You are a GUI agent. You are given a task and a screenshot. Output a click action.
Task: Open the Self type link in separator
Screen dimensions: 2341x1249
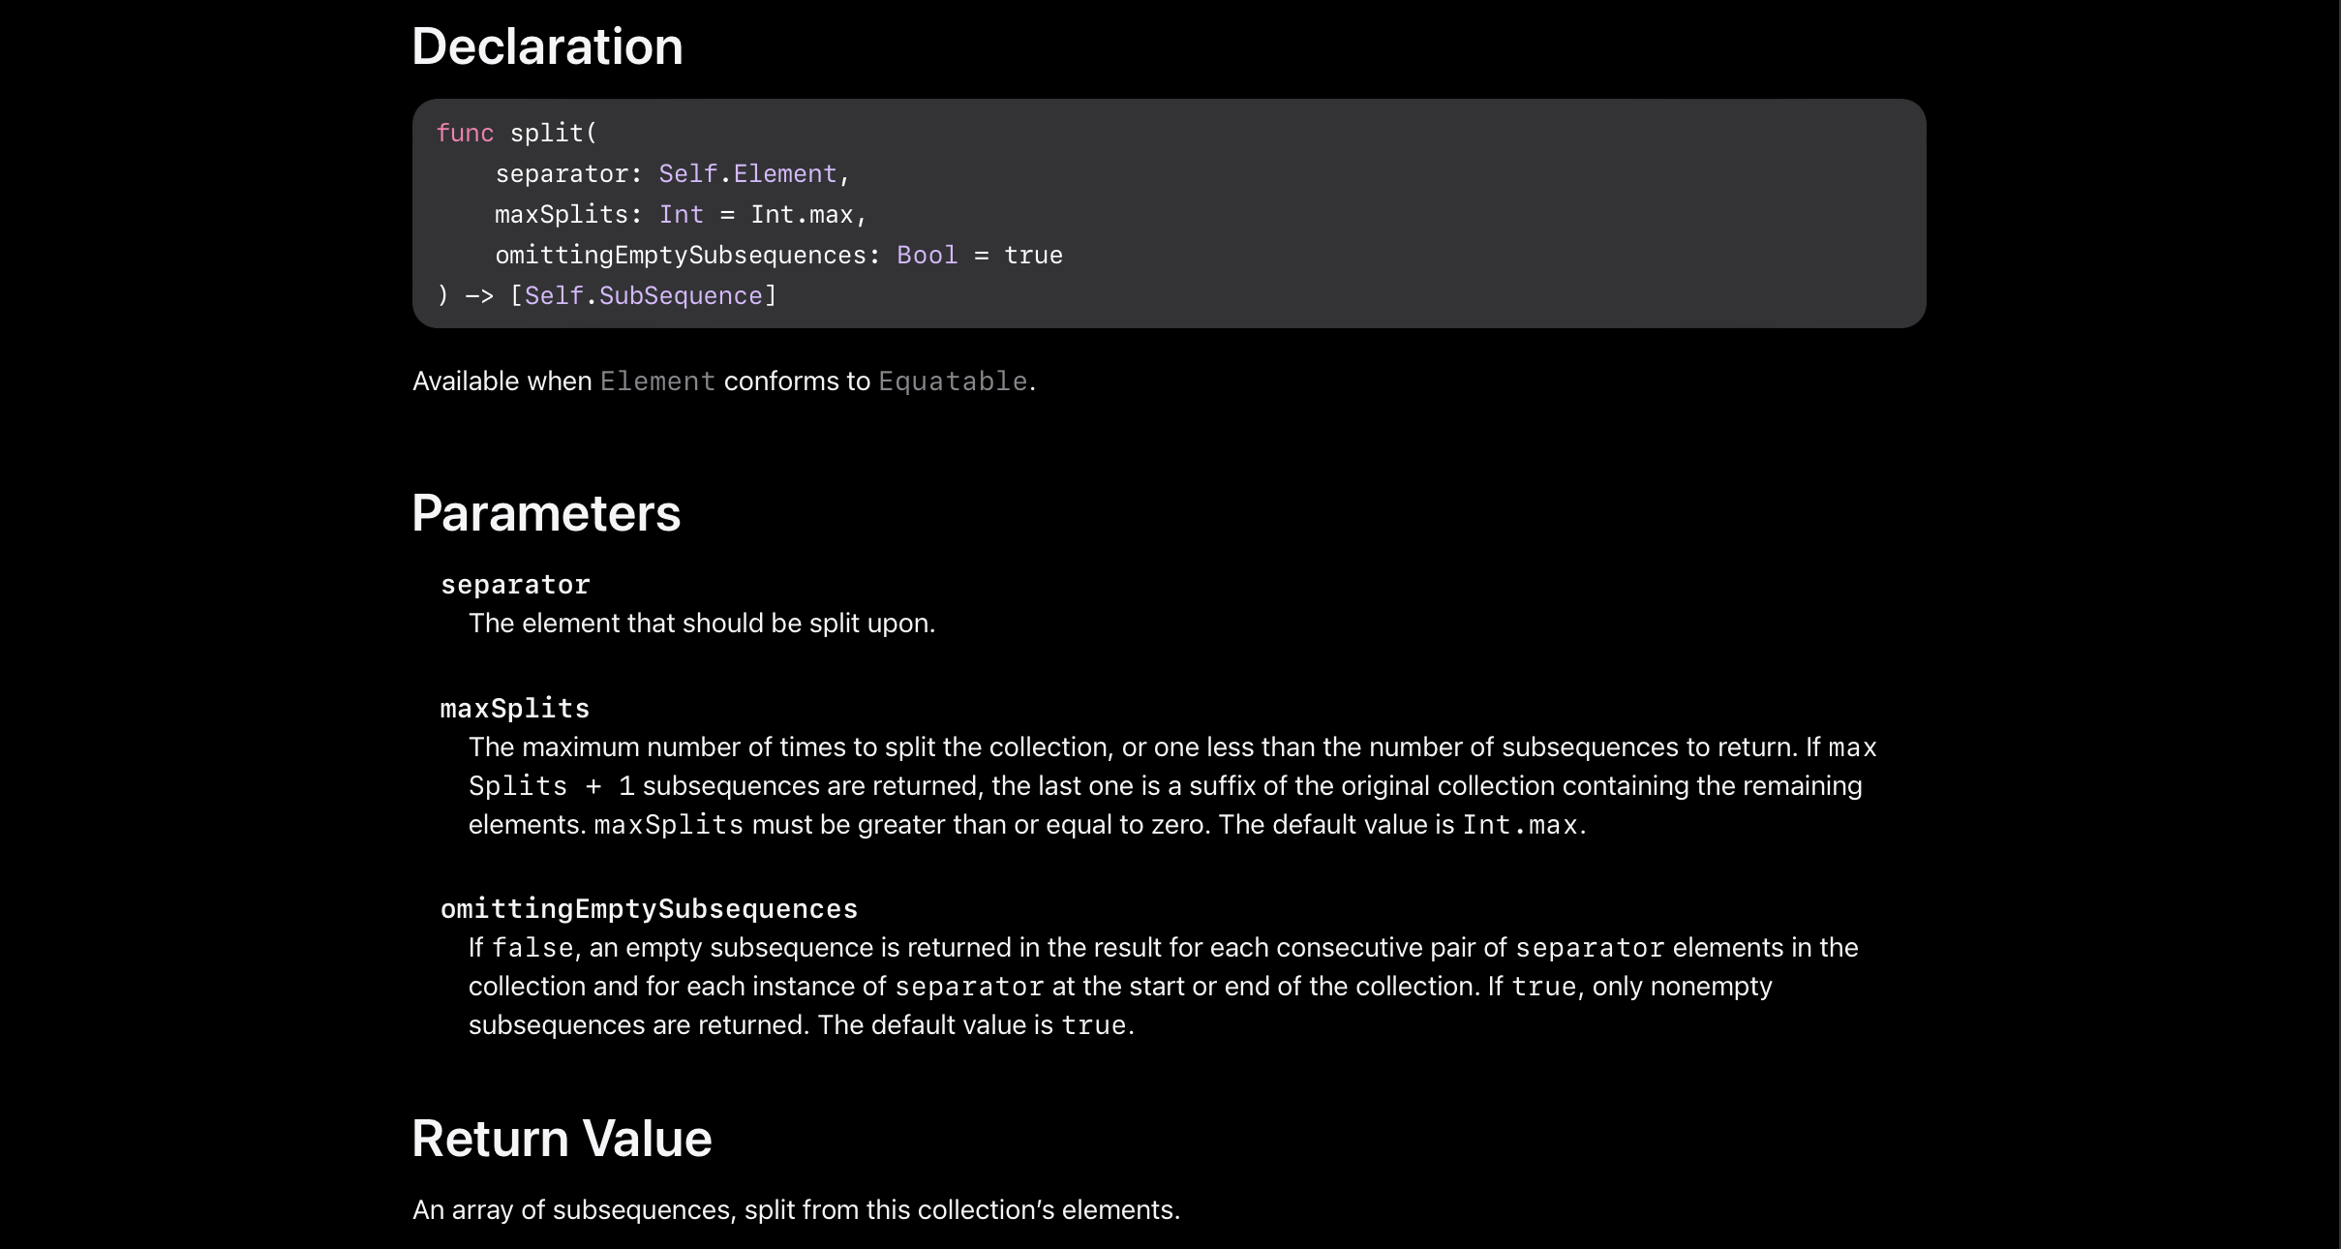pos(688,174)
